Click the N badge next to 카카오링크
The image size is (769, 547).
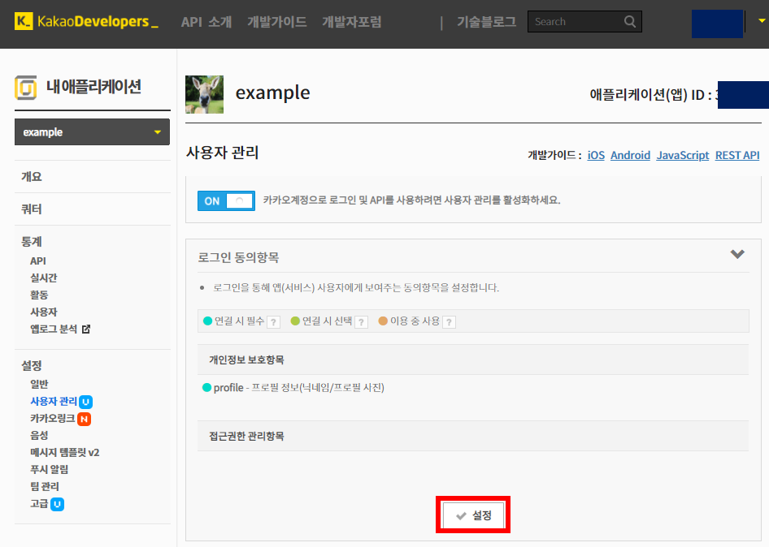click(x=85, y=420)
